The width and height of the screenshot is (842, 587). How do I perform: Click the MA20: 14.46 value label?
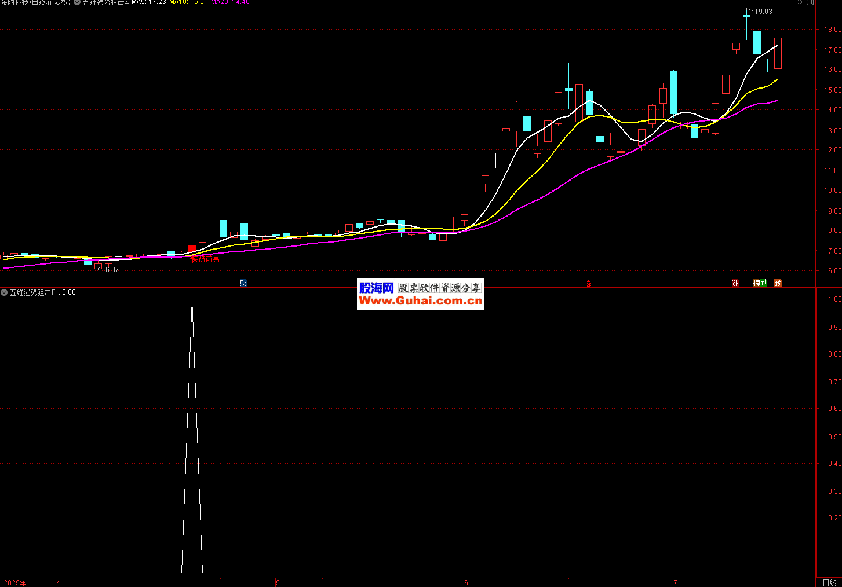click(230, 2)
